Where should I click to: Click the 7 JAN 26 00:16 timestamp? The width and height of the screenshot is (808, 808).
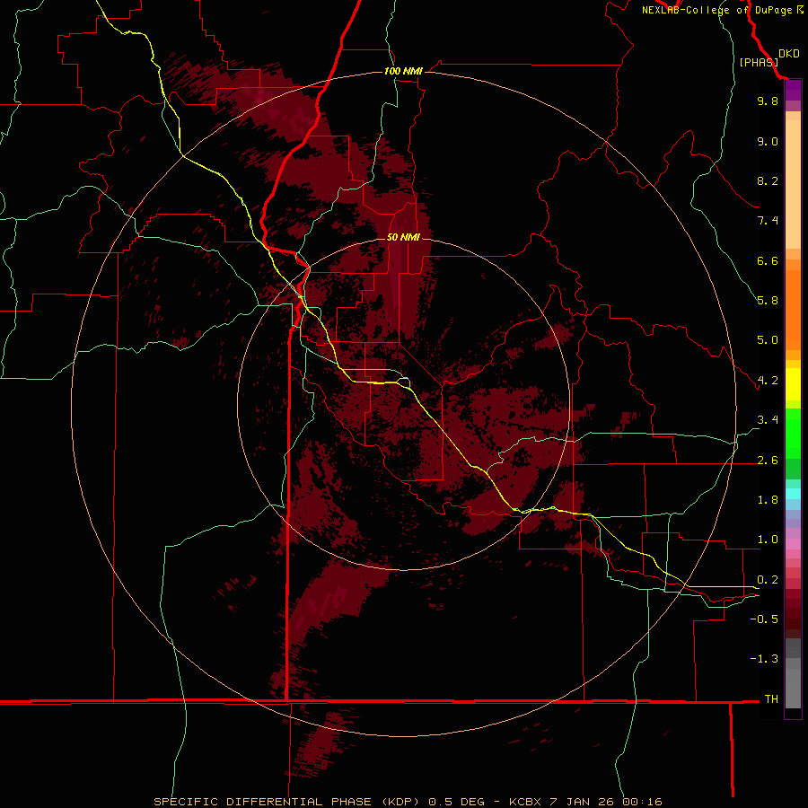click(x=607, y=802)
